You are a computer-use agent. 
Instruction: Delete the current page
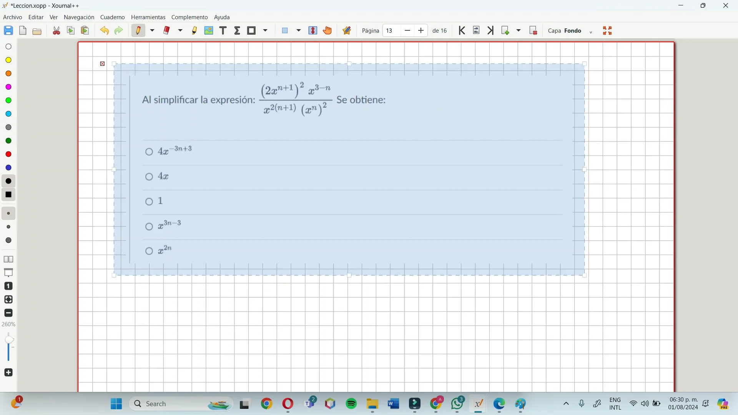(534, 30)
